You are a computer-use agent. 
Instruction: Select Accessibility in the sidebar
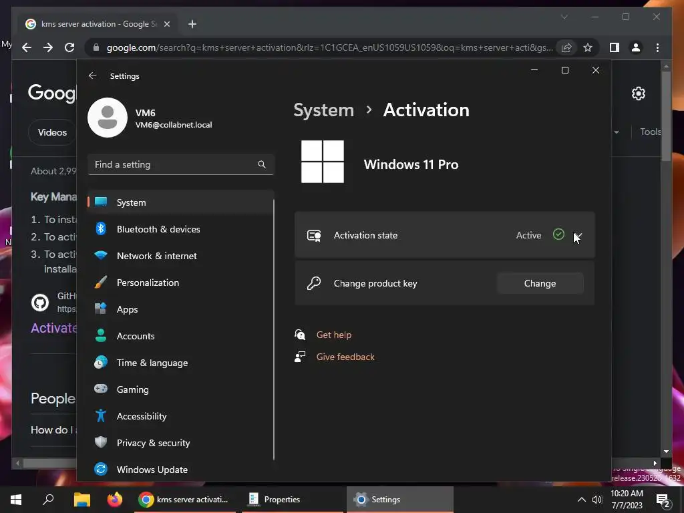tap(181, 416)
